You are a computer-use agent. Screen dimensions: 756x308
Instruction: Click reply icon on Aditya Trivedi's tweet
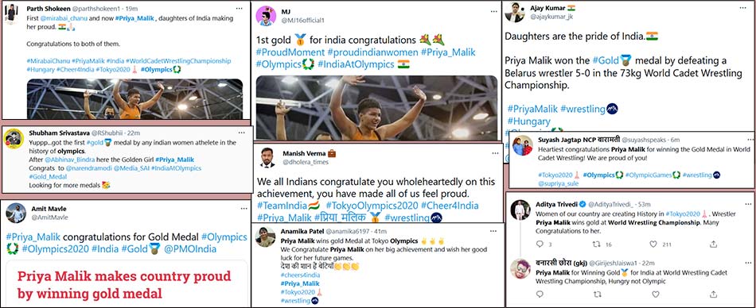[537, 244]
